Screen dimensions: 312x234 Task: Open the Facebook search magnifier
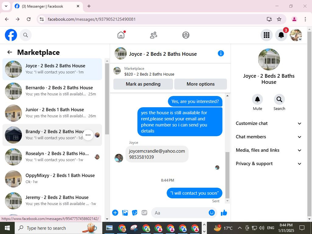pyautogui.click(x=26, y=35)
